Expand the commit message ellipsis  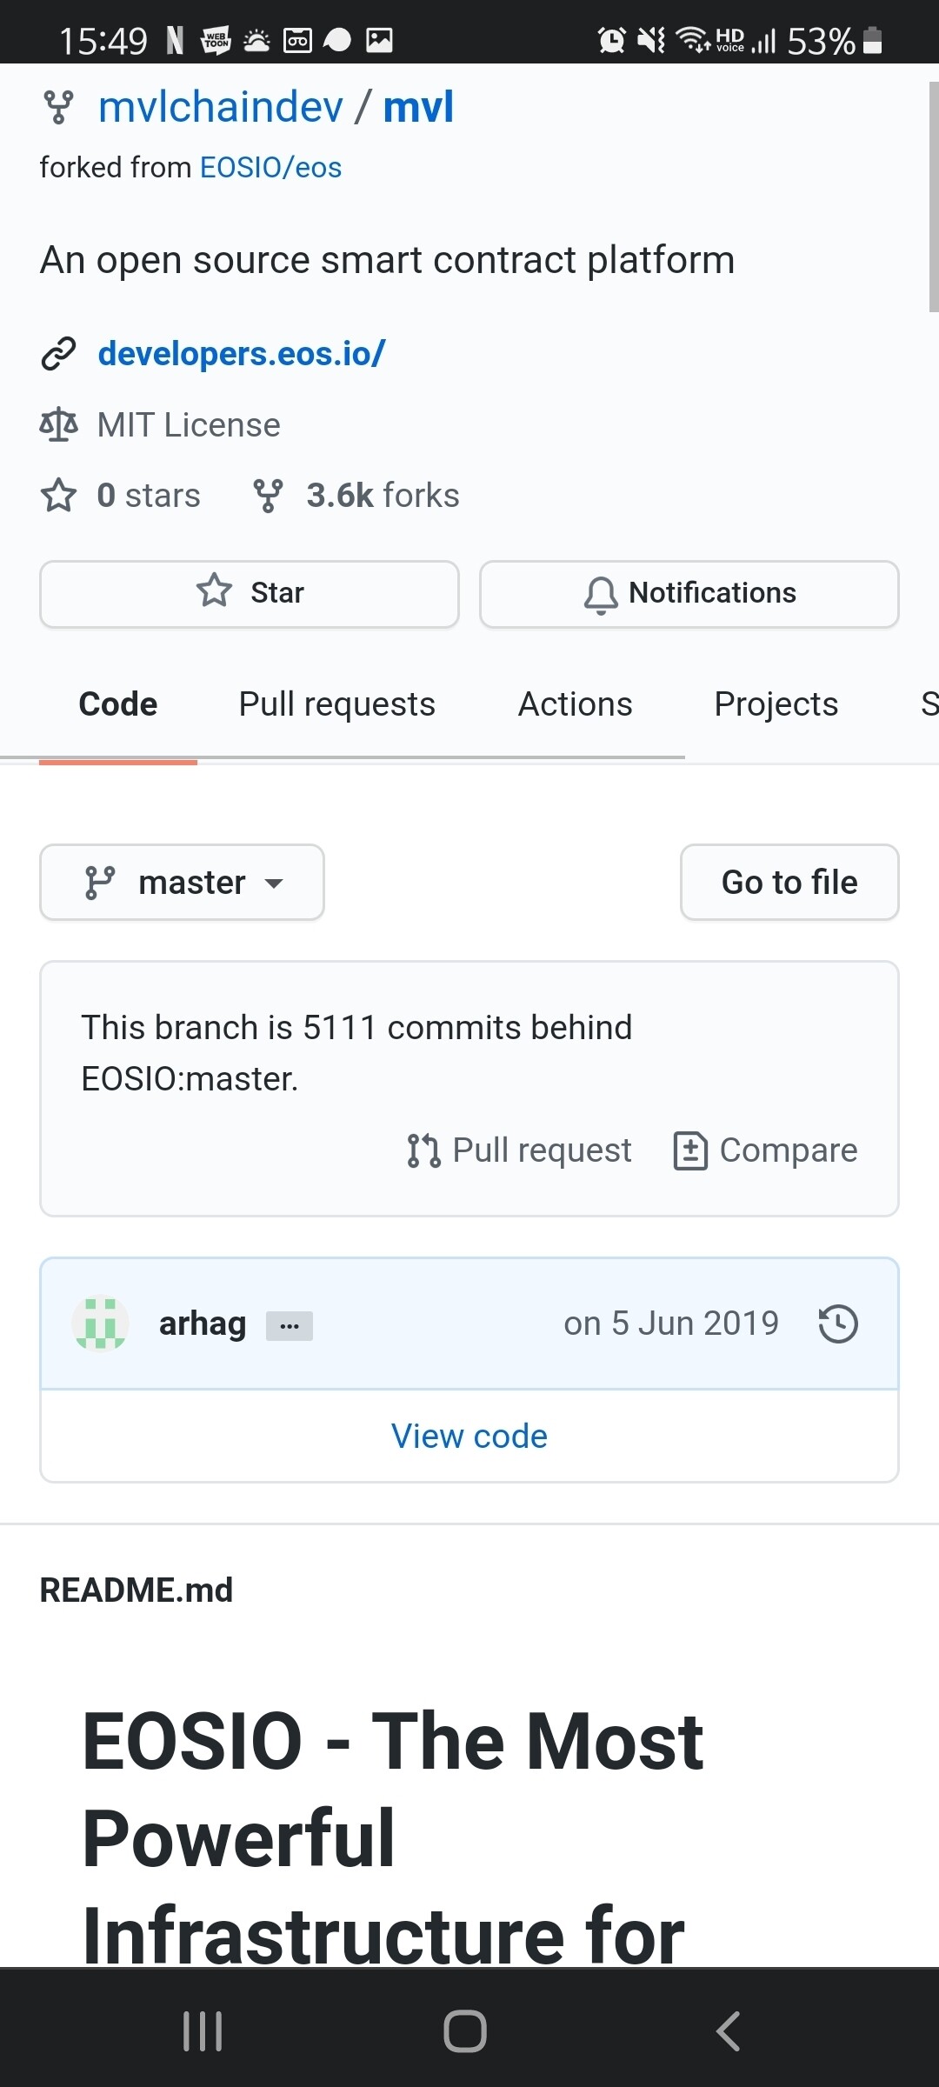pyautogui.click(x=290, y=1326)
